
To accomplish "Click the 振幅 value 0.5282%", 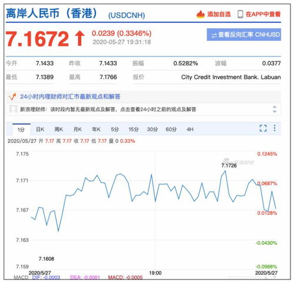I will coord(186,64).
